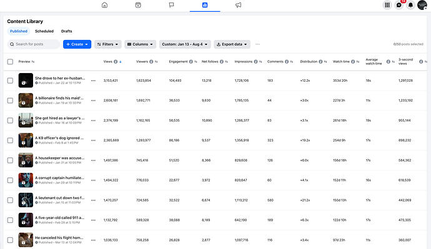Sort by Views using the blue arrow

click(121, 62)
